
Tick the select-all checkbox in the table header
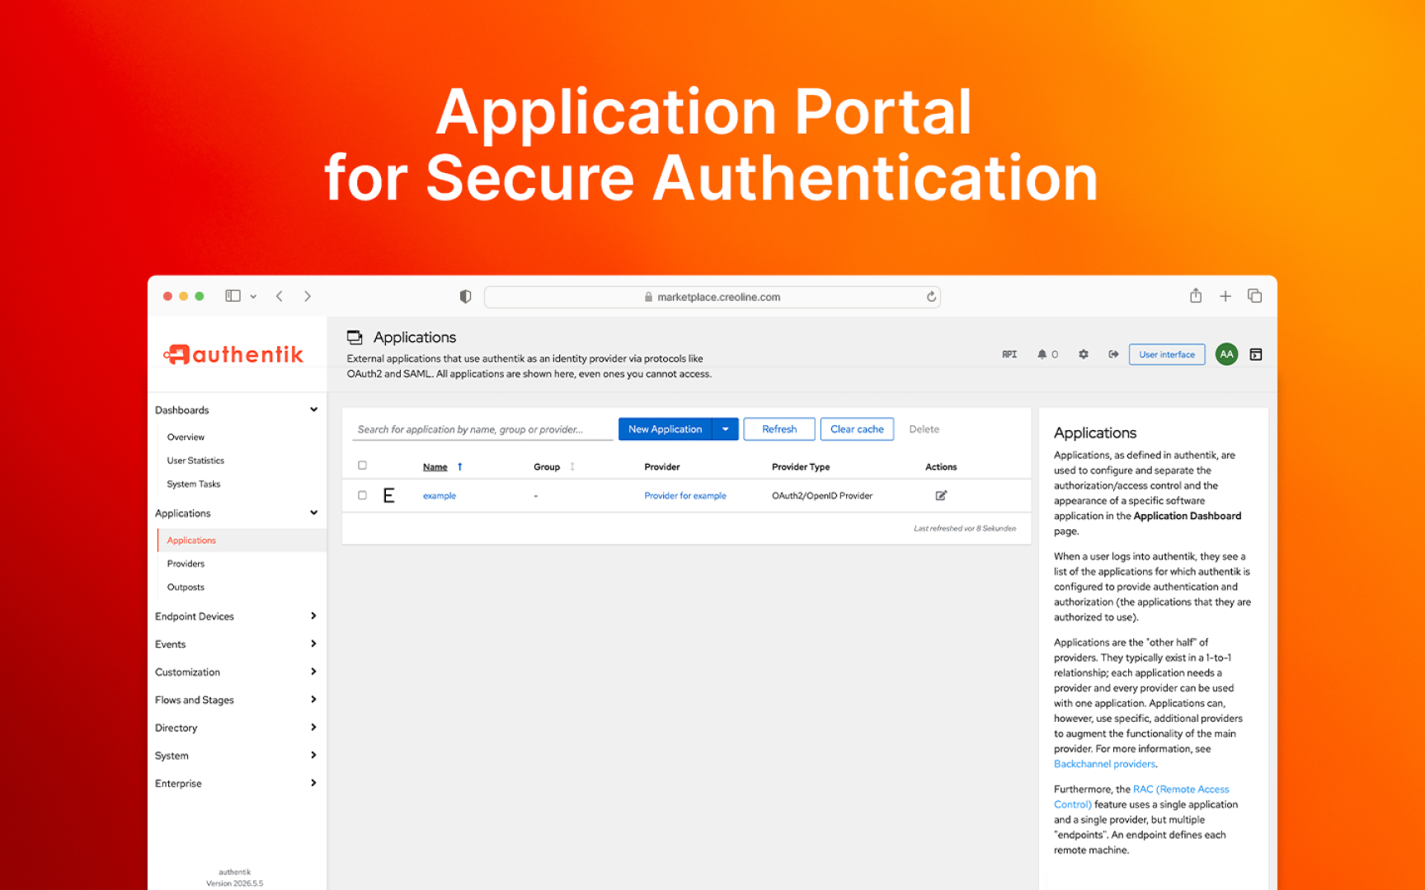point(362,466)
